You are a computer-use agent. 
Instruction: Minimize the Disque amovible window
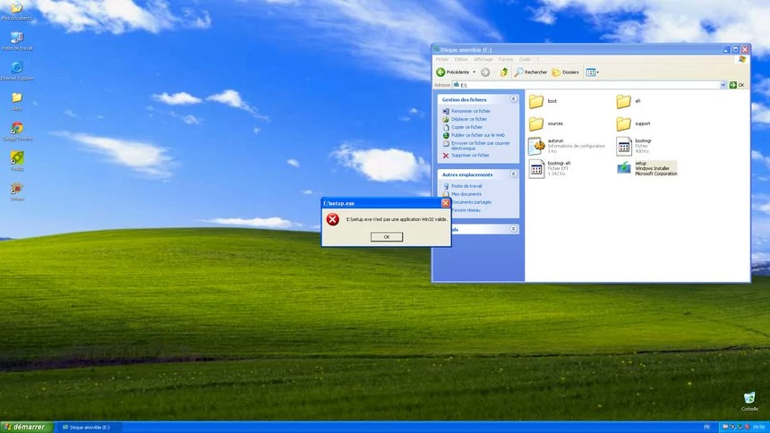coord(726,49)
